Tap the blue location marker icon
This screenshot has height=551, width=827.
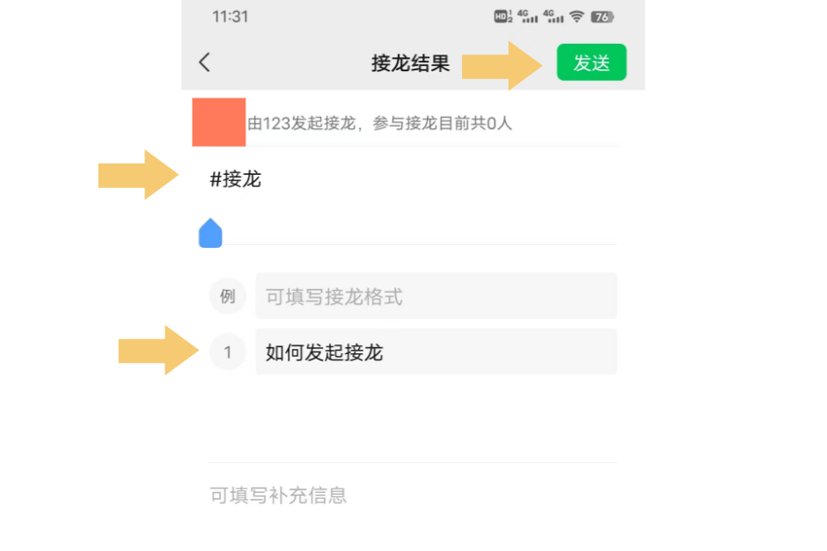[x=210, y=232]
